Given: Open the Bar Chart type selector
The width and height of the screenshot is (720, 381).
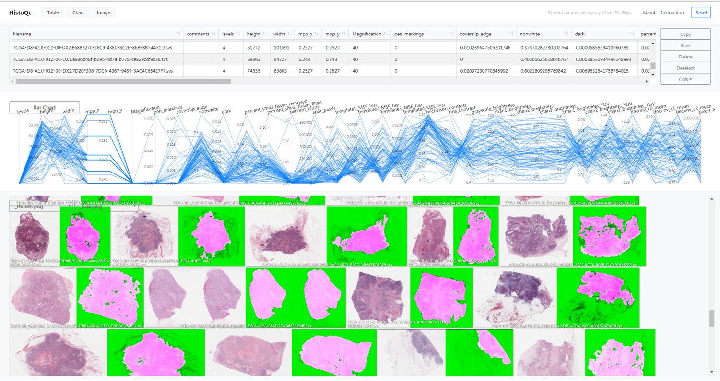Looking at the screenshot, I should point(45,107).
